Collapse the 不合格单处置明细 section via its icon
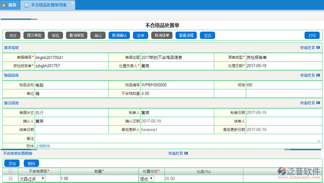The image size is (324, 183). pyautogui.click(x=186, y=154)
